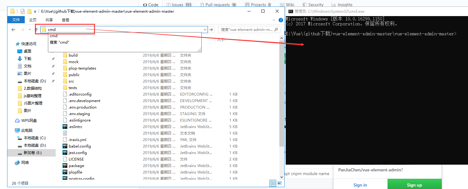Image resolution: width=468 pixels, height=189 pixels.
Task: Select the .eslintignore file name
Action: click(x=79, y=120)
